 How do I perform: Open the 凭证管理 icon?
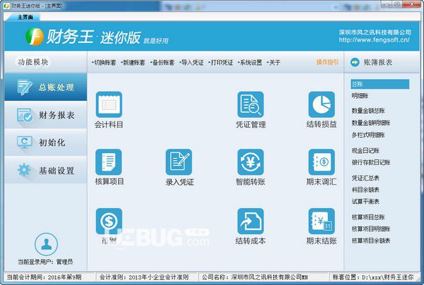click(x=250, y=104)
